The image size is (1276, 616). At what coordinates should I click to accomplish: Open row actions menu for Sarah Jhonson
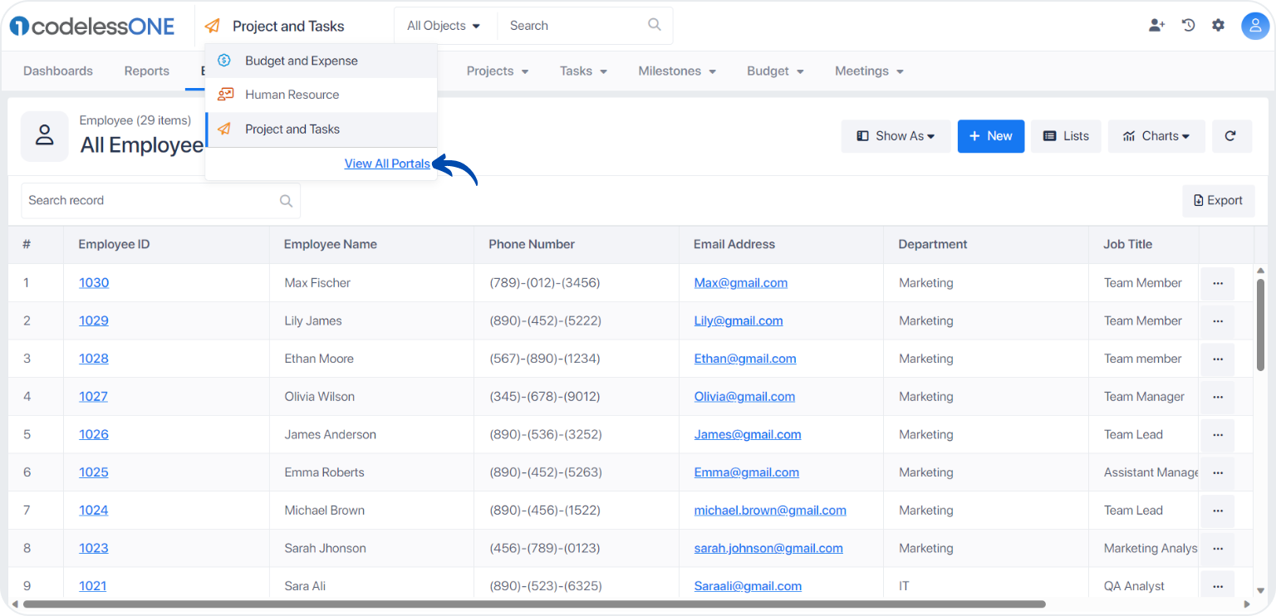click(x=1218, y=549)
